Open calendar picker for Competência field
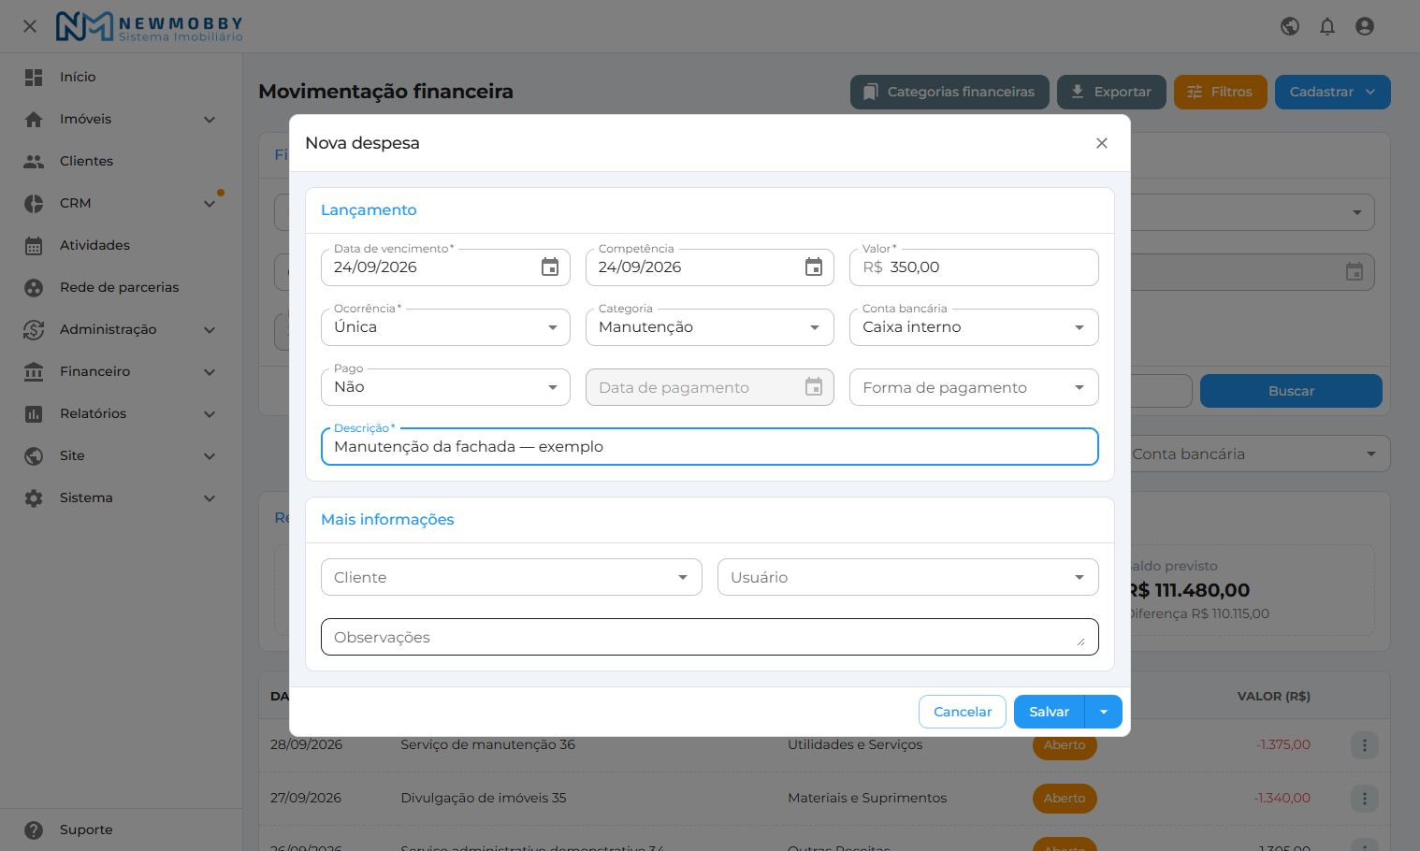1420x851 pixels. tap(814, 267)
